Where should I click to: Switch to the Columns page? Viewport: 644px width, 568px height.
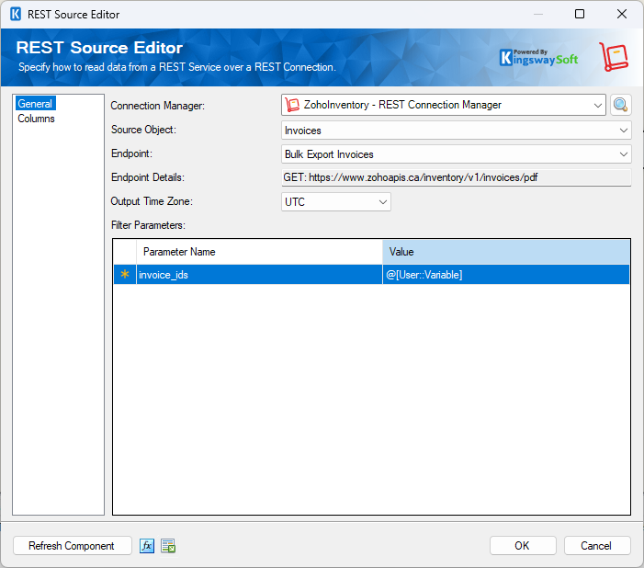click(36, 119)
